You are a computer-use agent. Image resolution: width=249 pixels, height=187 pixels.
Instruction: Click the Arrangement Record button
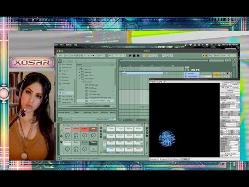coord(138,56)
